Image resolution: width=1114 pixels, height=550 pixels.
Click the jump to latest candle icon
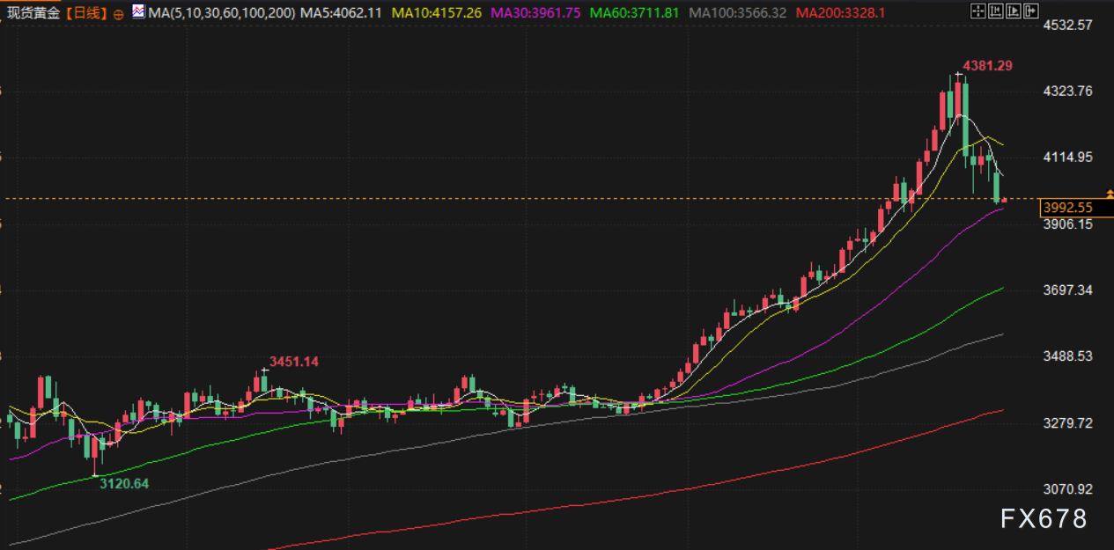click(x=1031, y=11)
